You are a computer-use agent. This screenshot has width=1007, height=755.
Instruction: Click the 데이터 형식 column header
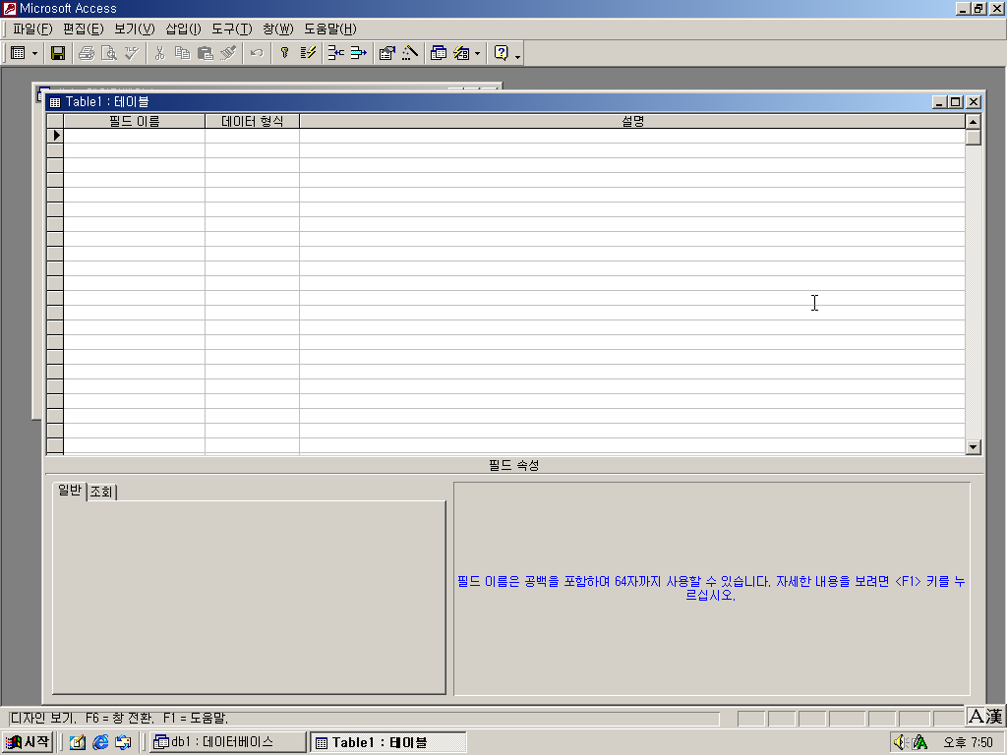tap(253, 121)
